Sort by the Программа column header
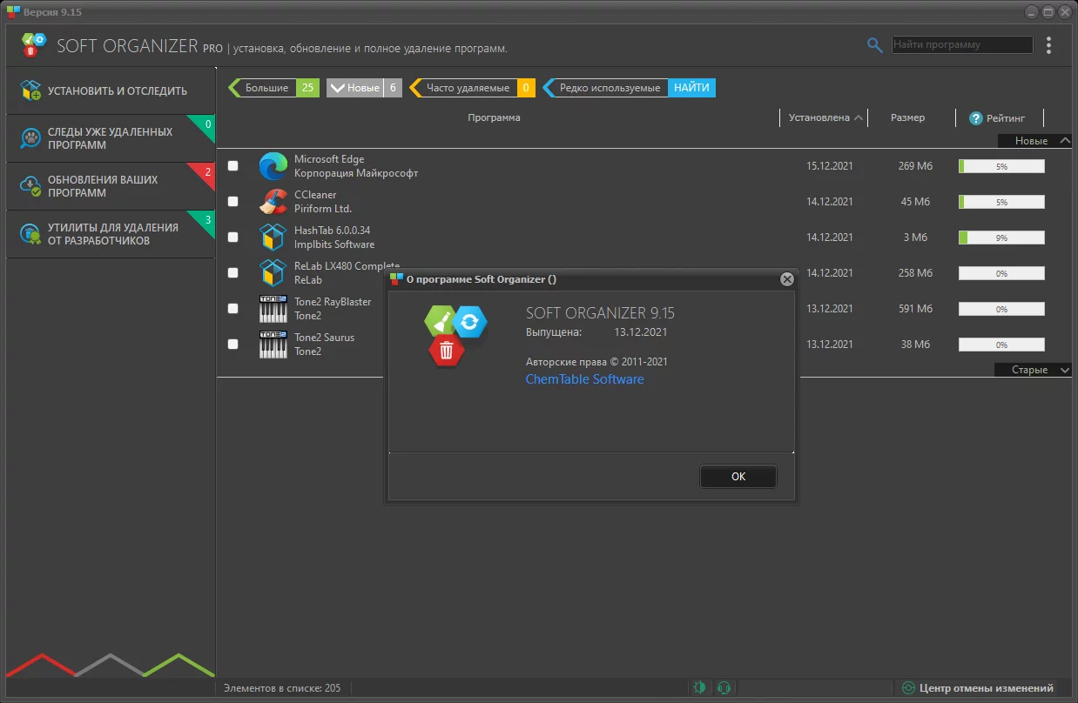This screenshot has width=1078, height=703. click(494, 117)
